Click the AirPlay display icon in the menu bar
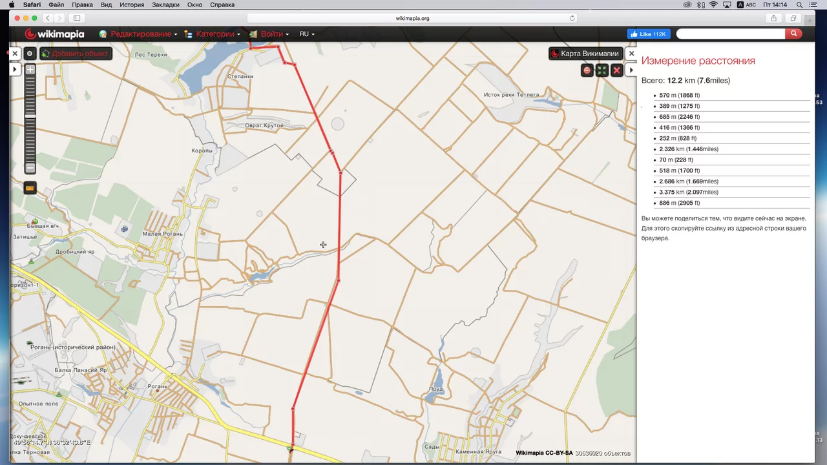 (x=727, y=5)
